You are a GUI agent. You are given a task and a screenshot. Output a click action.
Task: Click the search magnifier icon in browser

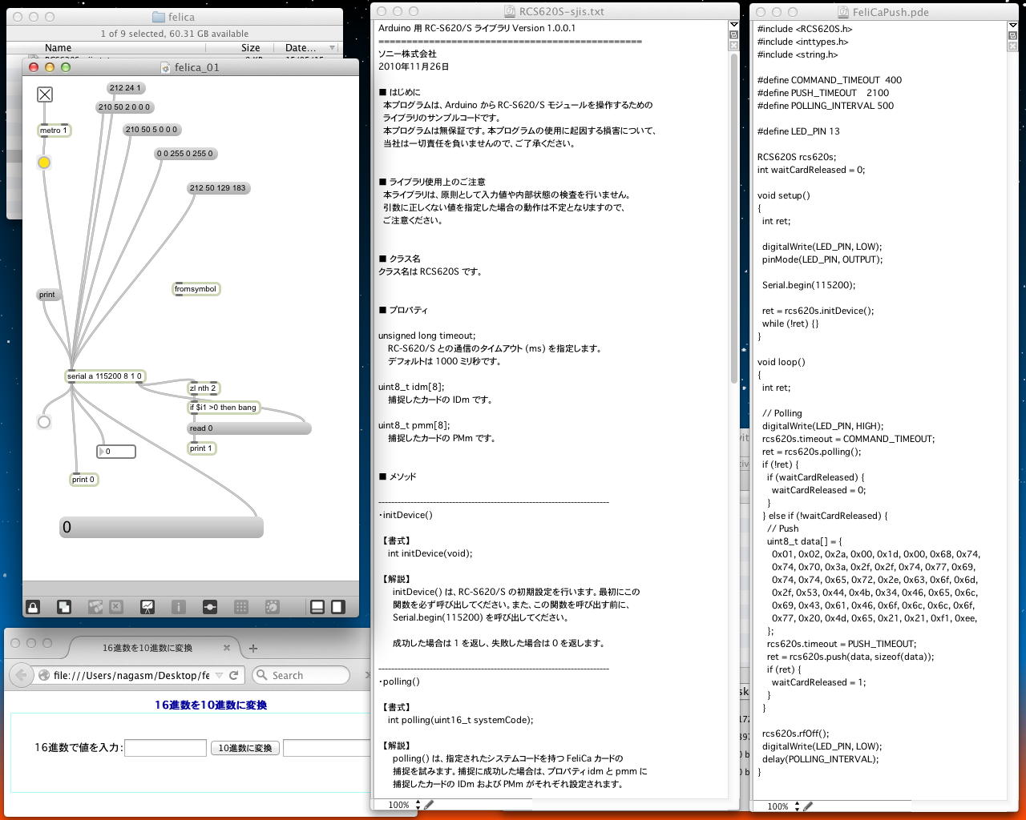261,675
